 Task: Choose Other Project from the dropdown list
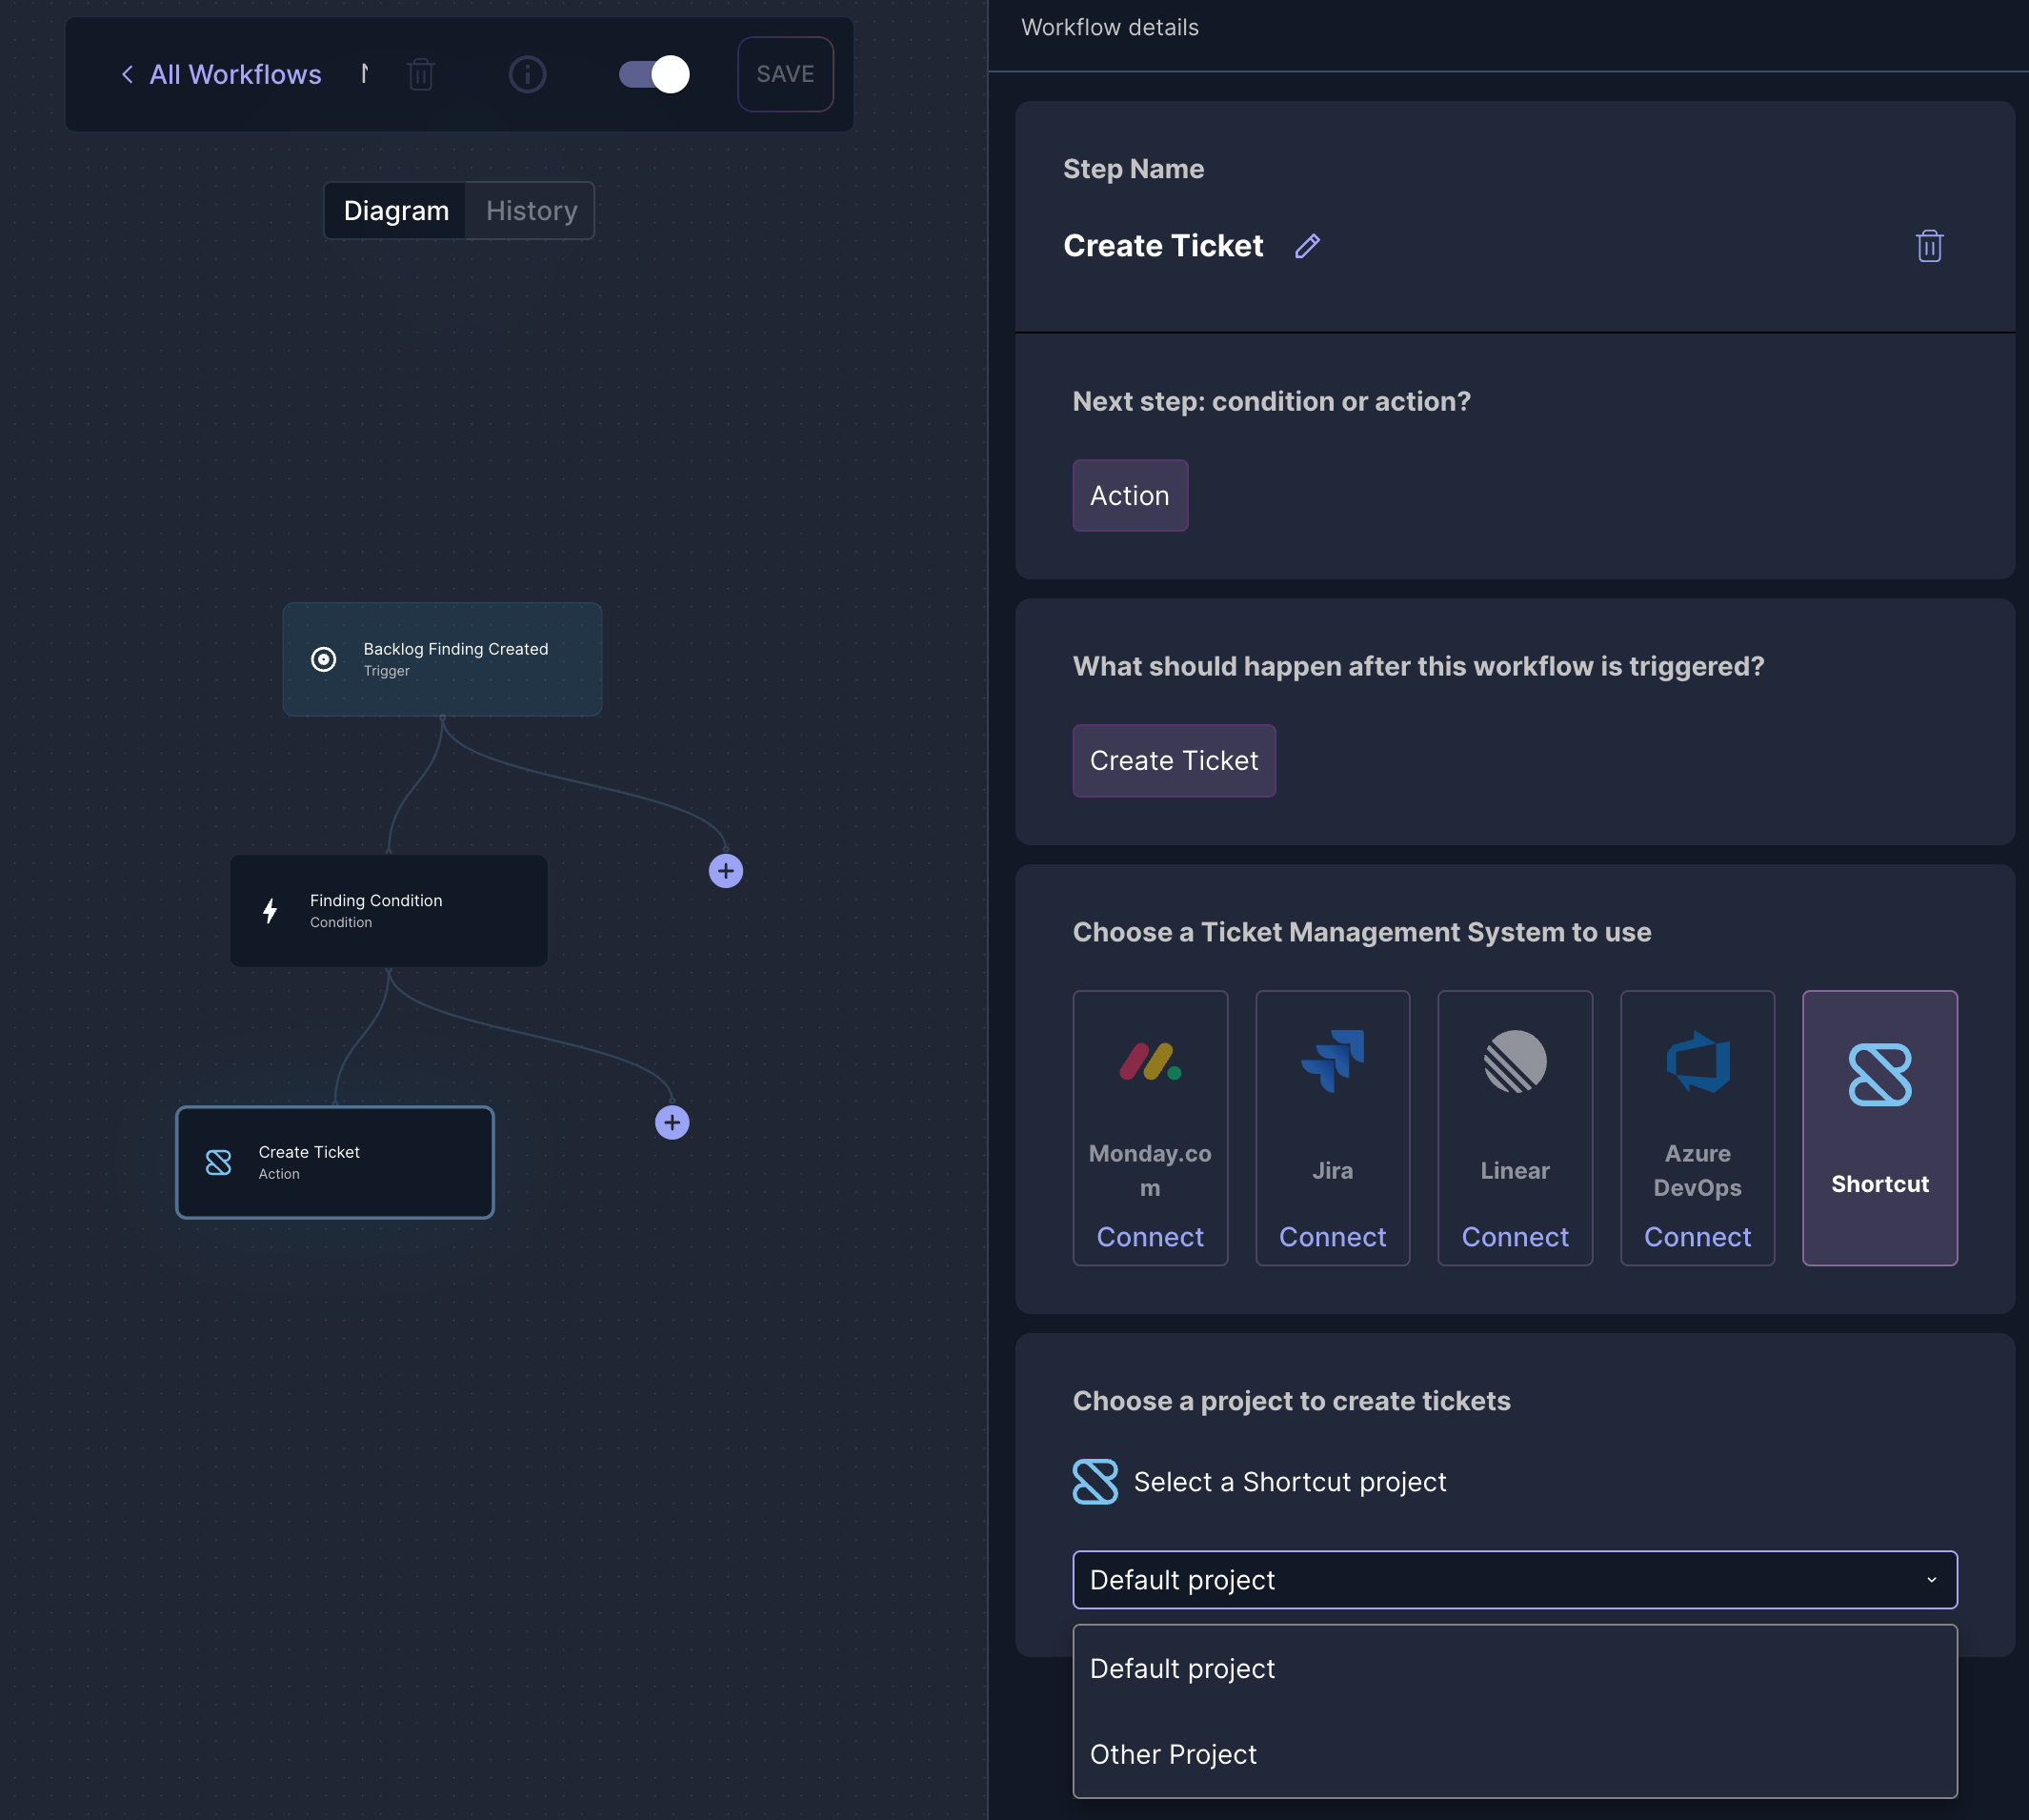pos(1174,1754)
